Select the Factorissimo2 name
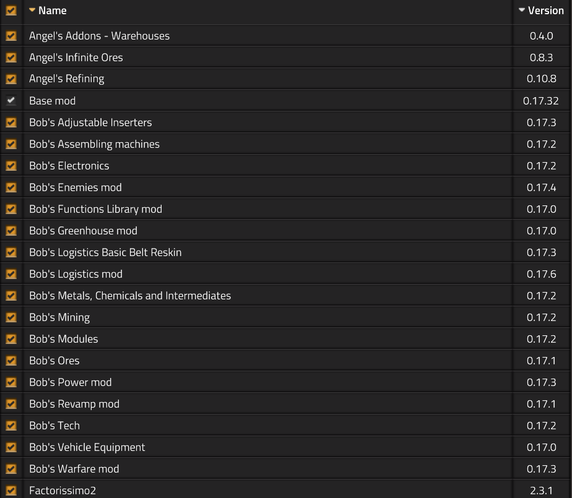 [63, 491]
